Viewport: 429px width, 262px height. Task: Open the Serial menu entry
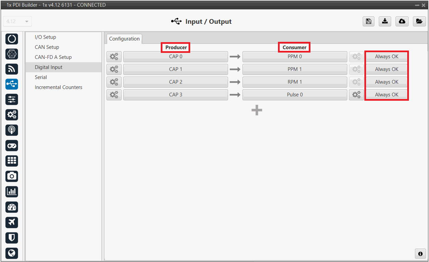[x=41, y=77]
